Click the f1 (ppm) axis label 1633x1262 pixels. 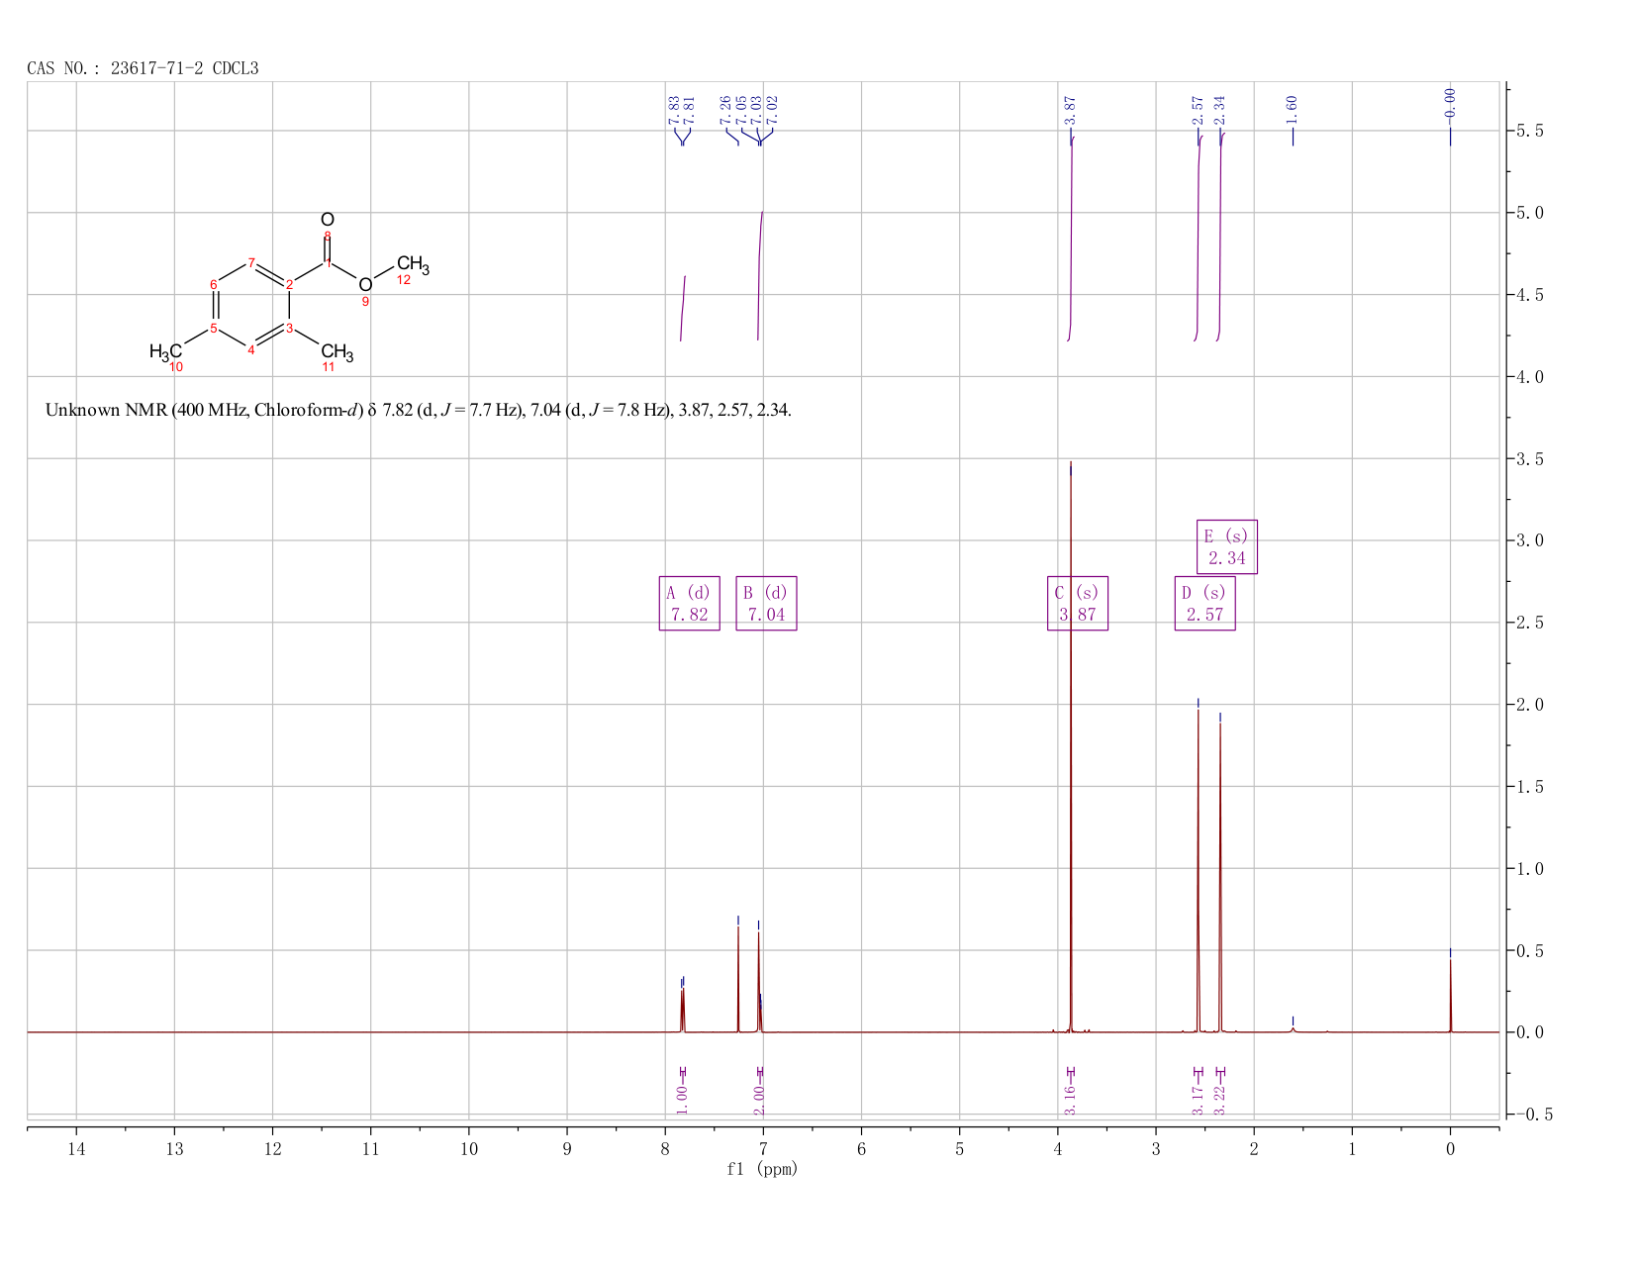click(x=762, y=1169)
